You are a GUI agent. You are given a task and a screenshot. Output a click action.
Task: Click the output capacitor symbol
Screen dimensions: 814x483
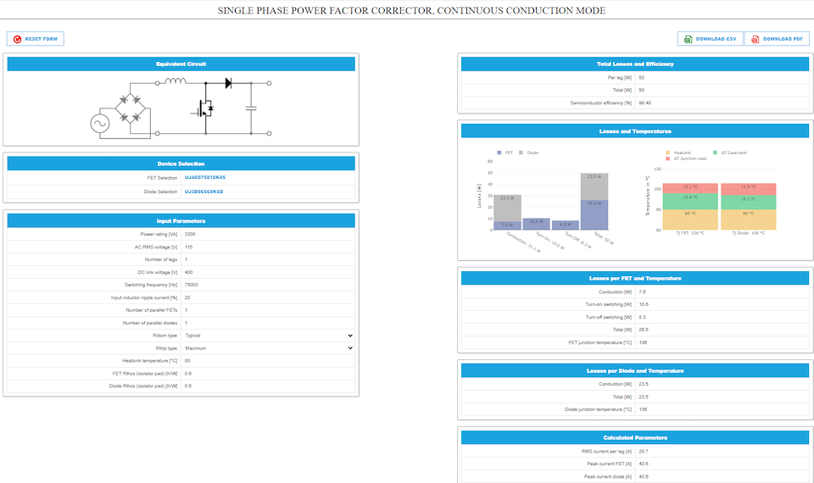(251, 108)
